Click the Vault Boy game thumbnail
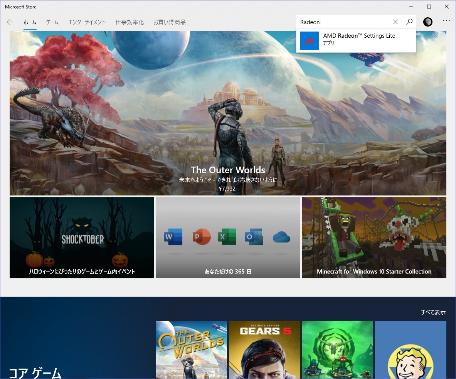This screenshot has width=456, height=379. [410, 349]
